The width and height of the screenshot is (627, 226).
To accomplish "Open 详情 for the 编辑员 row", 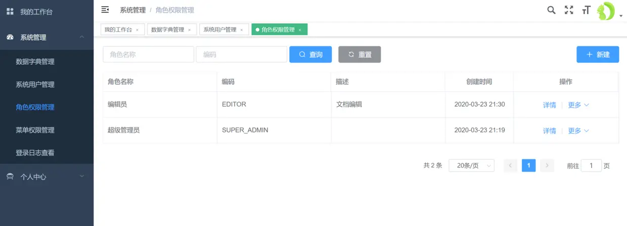I will tap(550, 105).
